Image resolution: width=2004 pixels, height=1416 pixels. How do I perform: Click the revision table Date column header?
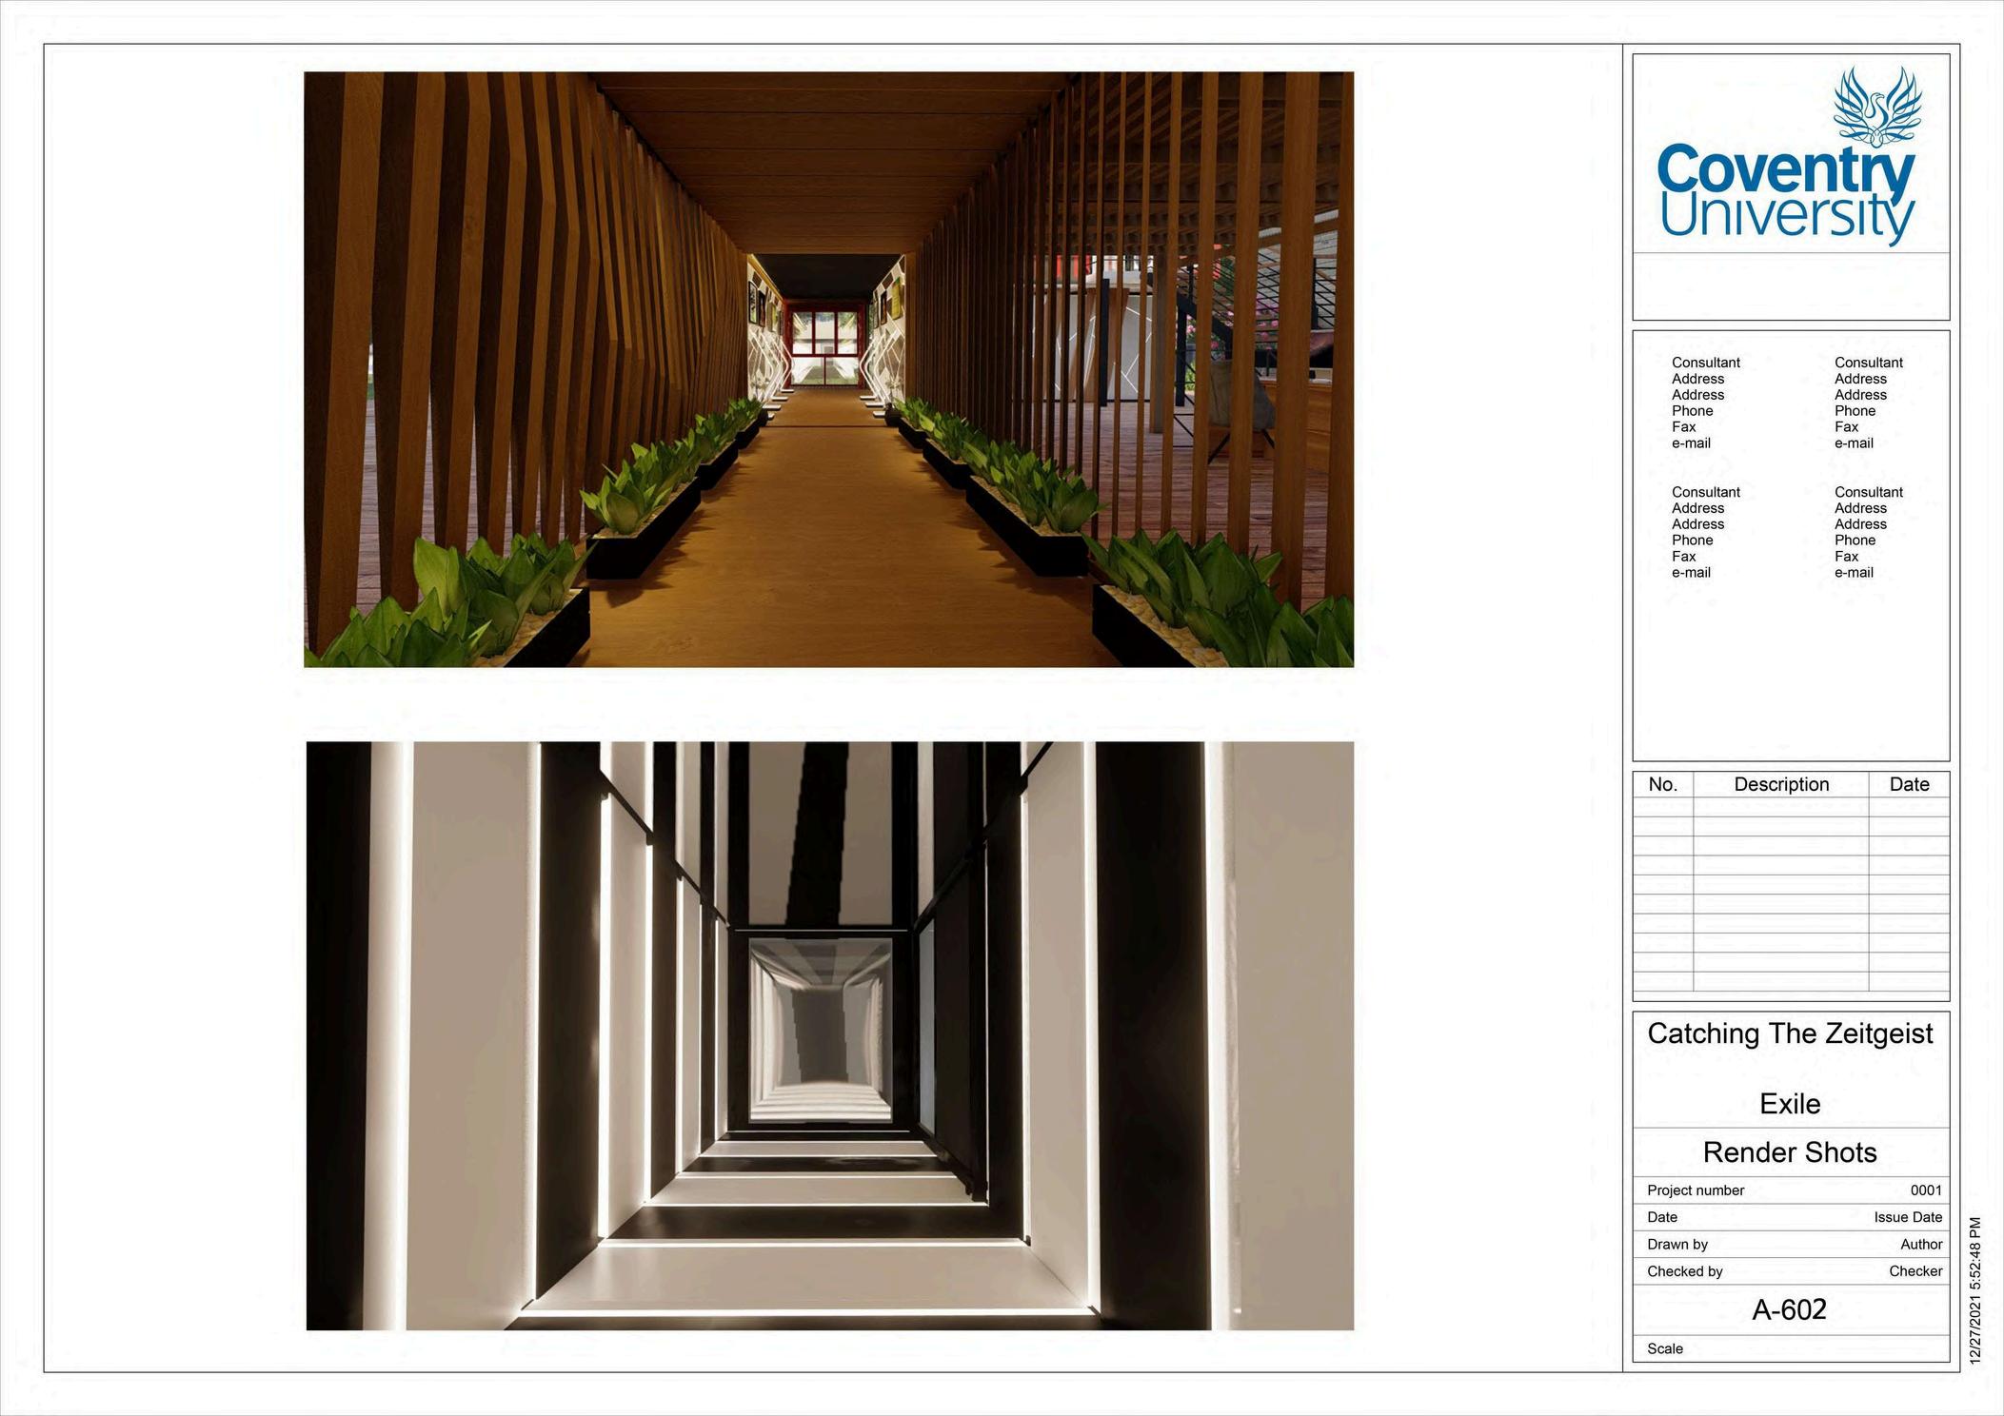(x=1909, y=784)
